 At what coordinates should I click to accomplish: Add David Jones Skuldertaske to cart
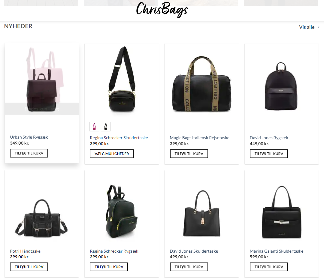(189, 267)
